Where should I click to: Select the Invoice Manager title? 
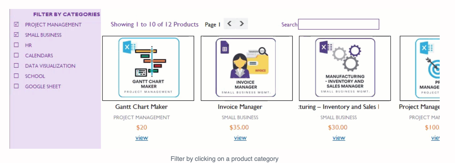click(240, 107)
